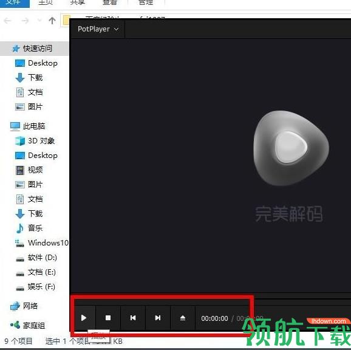Open the 管理 tab in Explorer ribbon
The width and height of the screenshot is (351, 350).
pyautogui.click(x=146, y=2)
